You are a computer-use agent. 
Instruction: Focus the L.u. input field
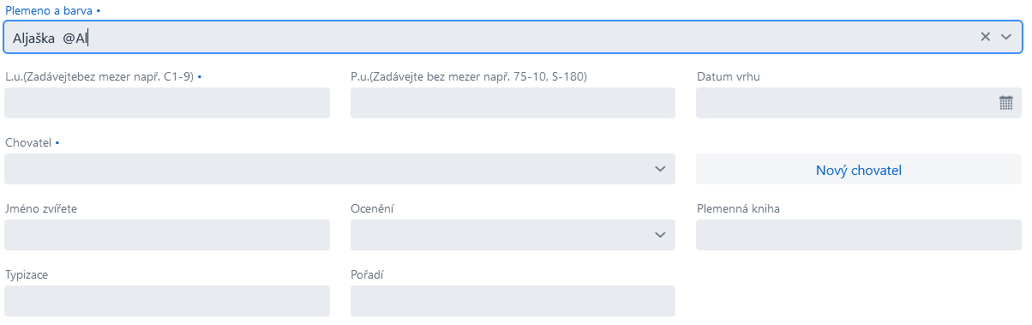167,103
